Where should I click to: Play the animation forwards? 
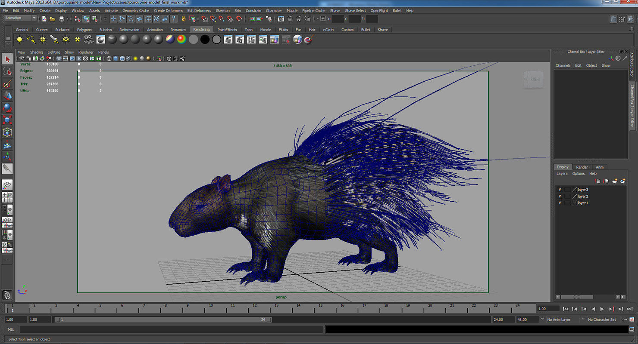[x=602, y=309]
